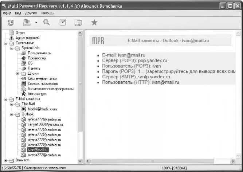
Task: Click the star Register toolbar icon
Action: 94,23
